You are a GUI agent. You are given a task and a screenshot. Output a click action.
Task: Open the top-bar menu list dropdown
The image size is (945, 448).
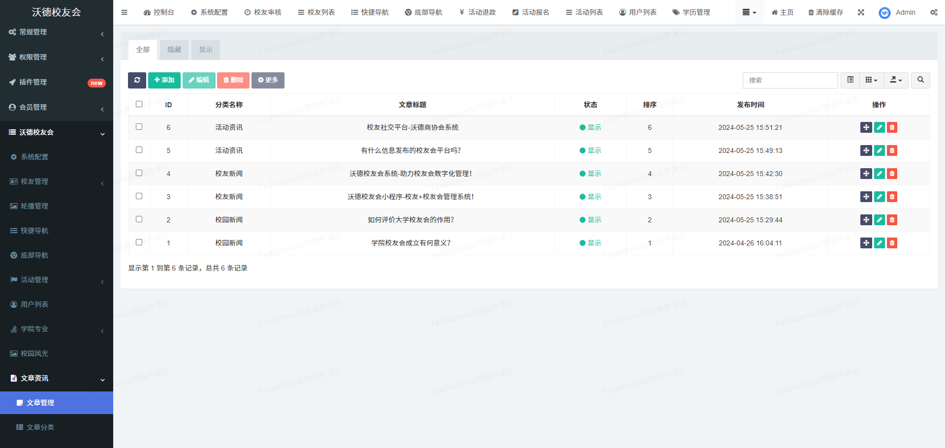click(x=749, y=12)
